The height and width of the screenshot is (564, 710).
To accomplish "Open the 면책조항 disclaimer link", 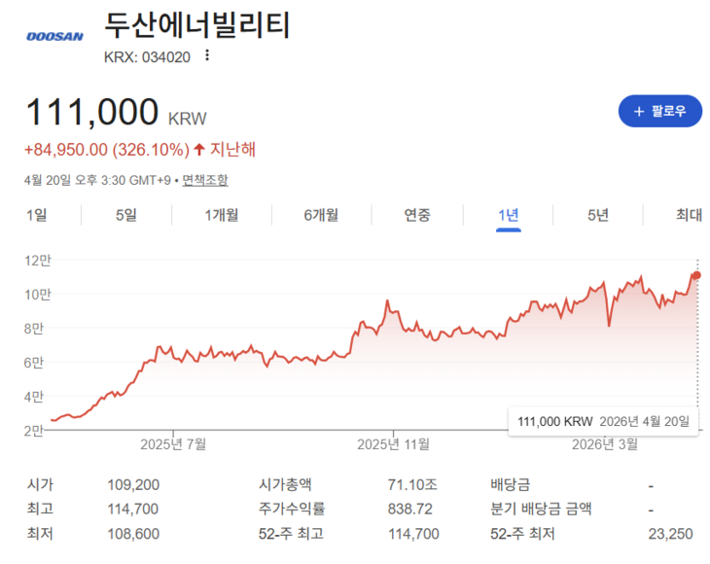I will 204,180.
